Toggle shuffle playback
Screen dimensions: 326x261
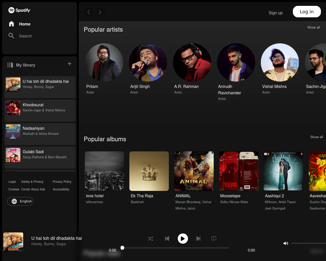click(151, 239)
